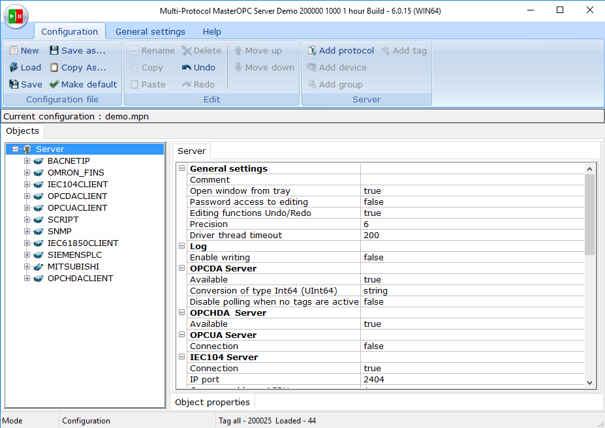Screen dimensions: 605x428
Task: Select the MITSUBISHI tree item label
Action: [x=73, y=267]
